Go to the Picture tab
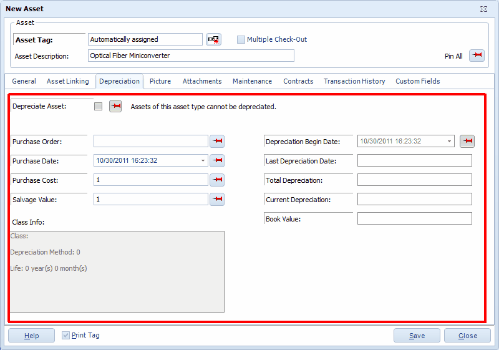499x350 pixels. (x=160, y=81)
